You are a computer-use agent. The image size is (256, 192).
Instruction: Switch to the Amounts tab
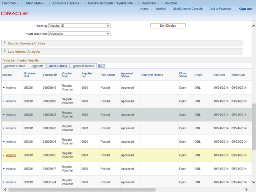click(x=37, y=66)
